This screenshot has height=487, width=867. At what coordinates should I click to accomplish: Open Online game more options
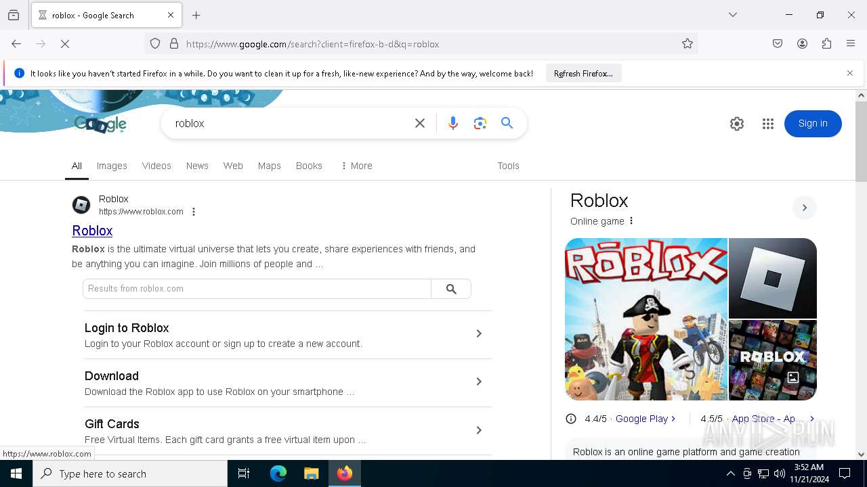[x=631, y=221]
